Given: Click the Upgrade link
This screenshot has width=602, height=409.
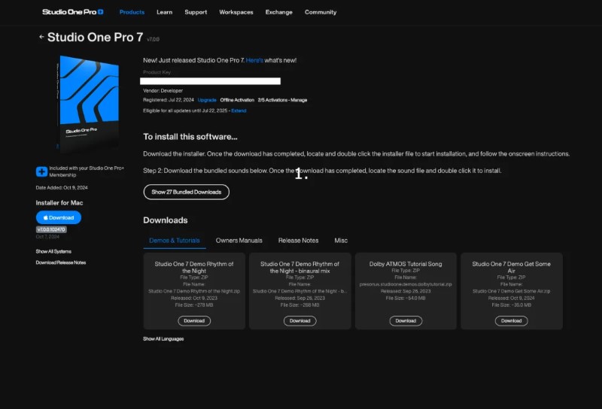Looking at the screenshot, I should [207, 100].
